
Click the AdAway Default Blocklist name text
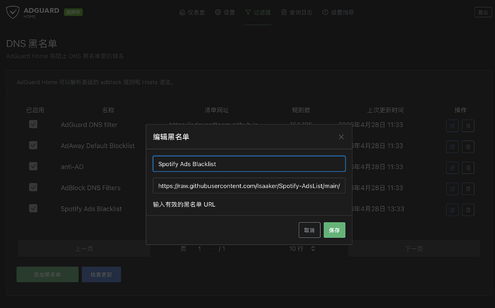click(x=98, y=145)
